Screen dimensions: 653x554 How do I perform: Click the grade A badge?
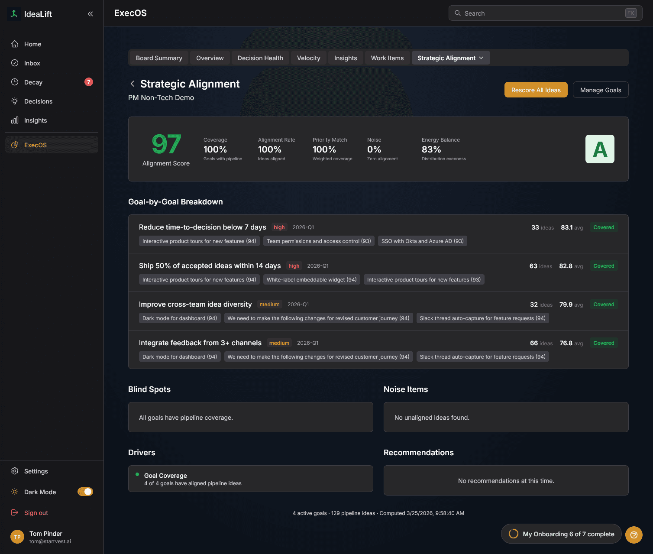(600, 149)
